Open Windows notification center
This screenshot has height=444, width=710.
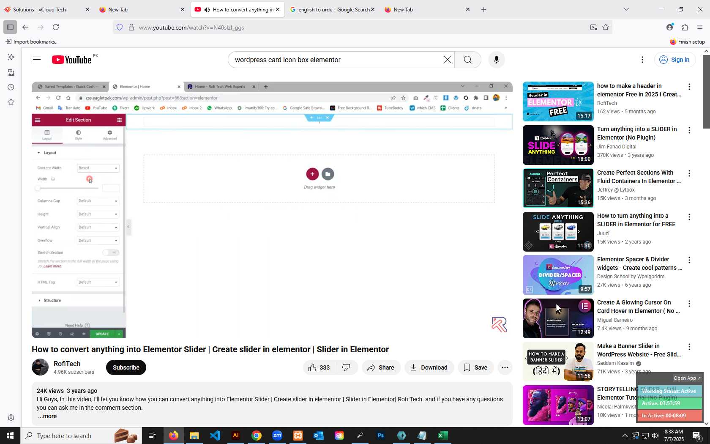(697, 436)
